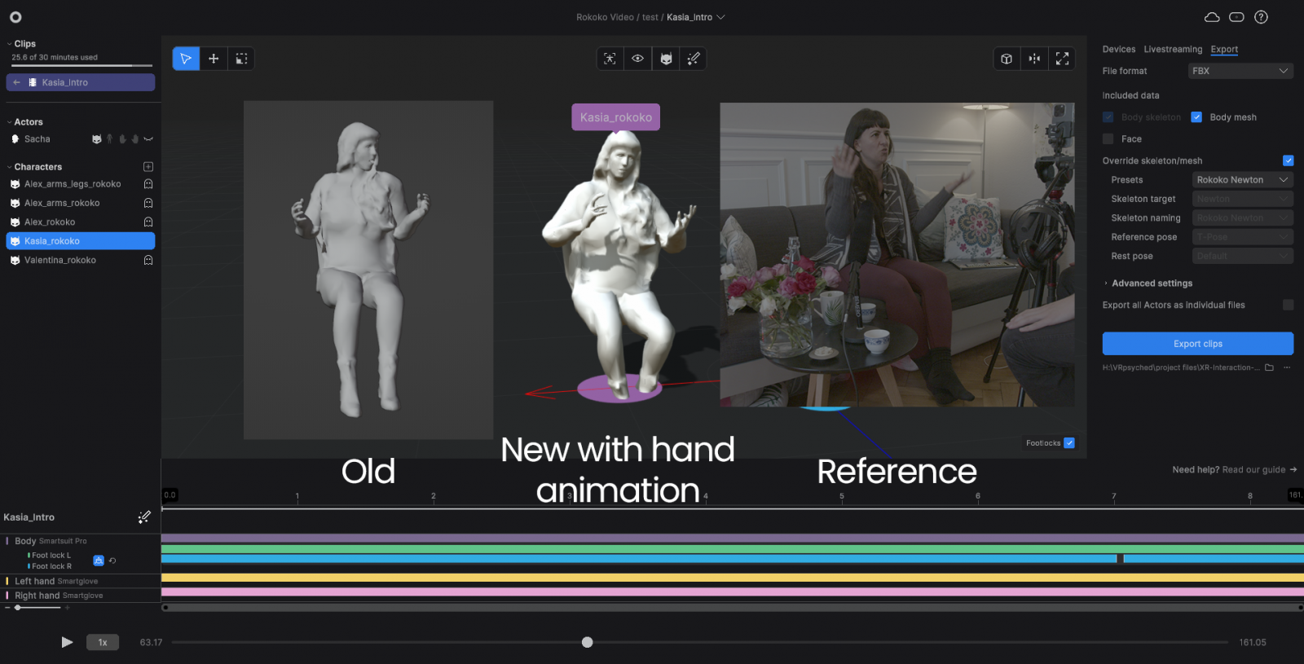The image size is (1304, 664).
Task: Click Sacha's right glove icon
Action: [x=135, y=139]
